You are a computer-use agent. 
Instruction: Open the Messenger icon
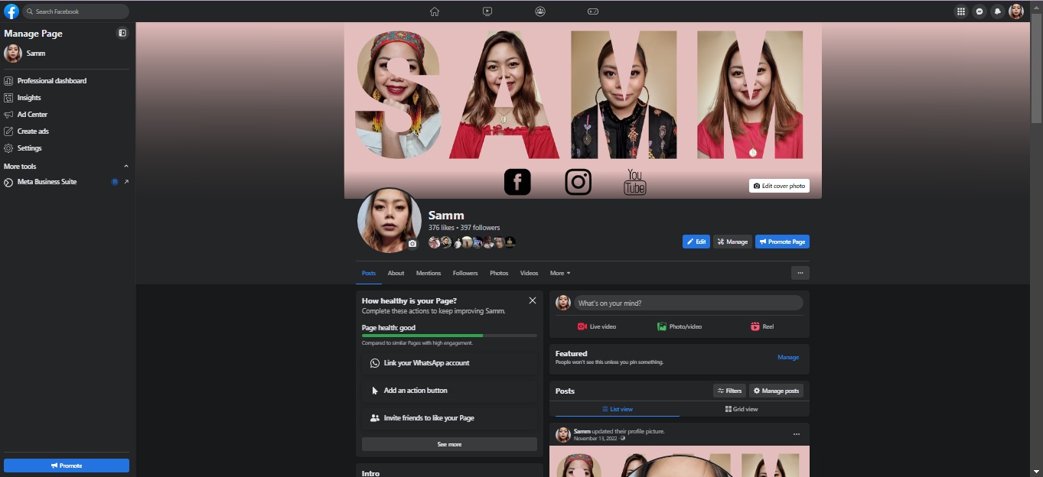[979, 11]
